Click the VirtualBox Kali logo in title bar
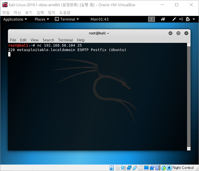This screenshot has width=199, height=171. click(x=5, y=5)
